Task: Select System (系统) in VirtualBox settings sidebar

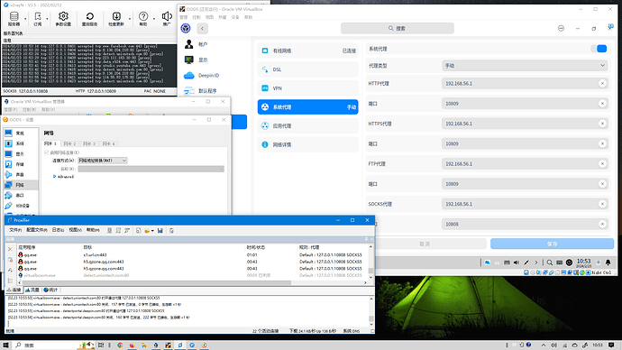Action: click(x=21, y=143)
